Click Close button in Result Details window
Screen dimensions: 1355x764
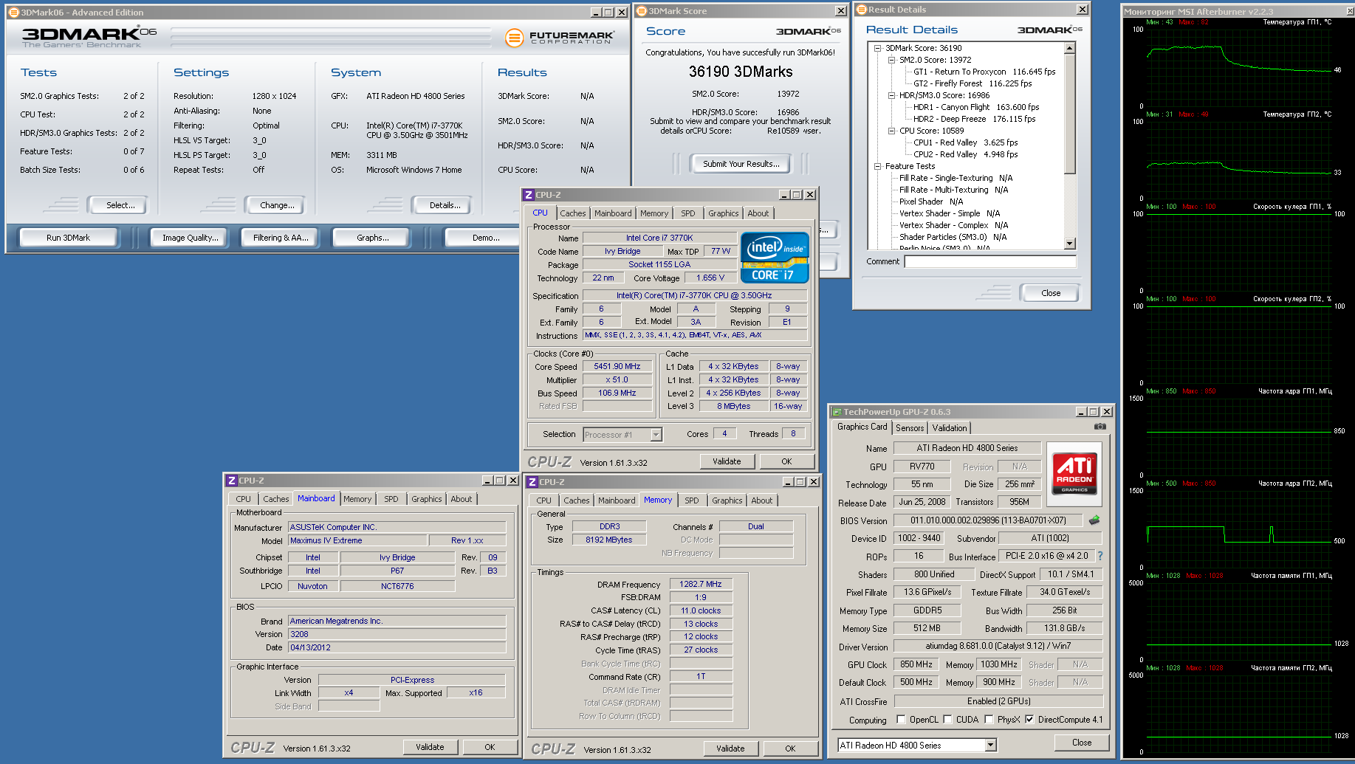coord(1051,293)
